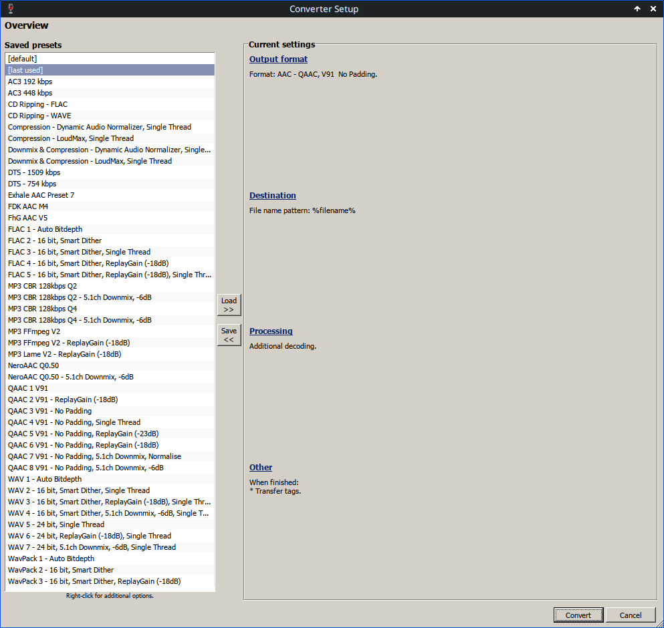Select the [default] preset
Viewport: 664px width, 628px height.
[x=110, y=59]
